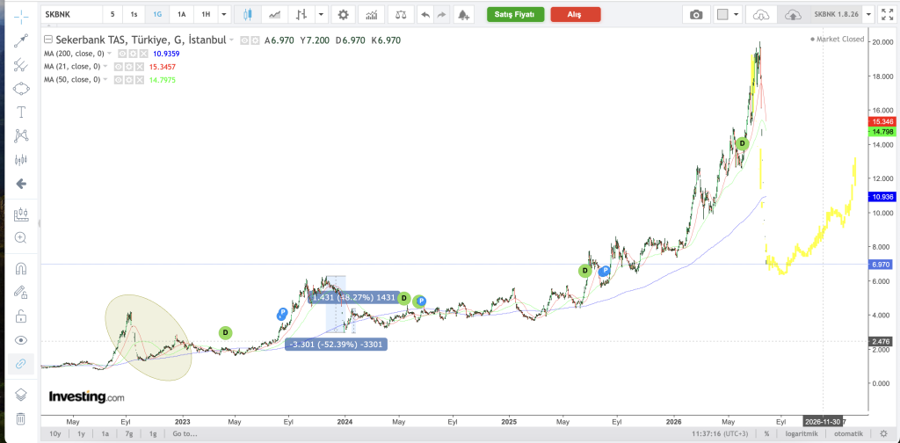Switch to candlestick chart style
This screenshot has height=443, width=900.
248,14
